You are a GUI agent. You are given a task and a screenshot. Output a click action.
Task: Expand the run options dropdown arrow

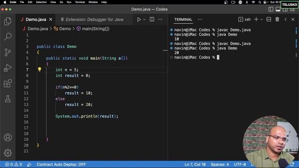pos(144,20)
